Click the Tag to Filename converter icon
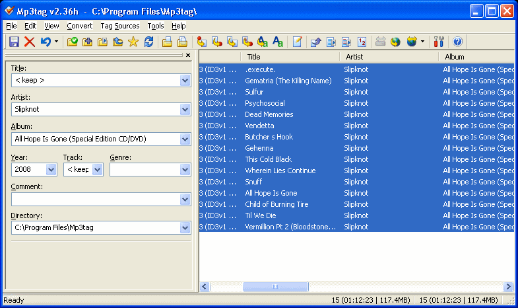Image resolution: width=518 pixels, height=308 pixels. click(x=201, y=42)
